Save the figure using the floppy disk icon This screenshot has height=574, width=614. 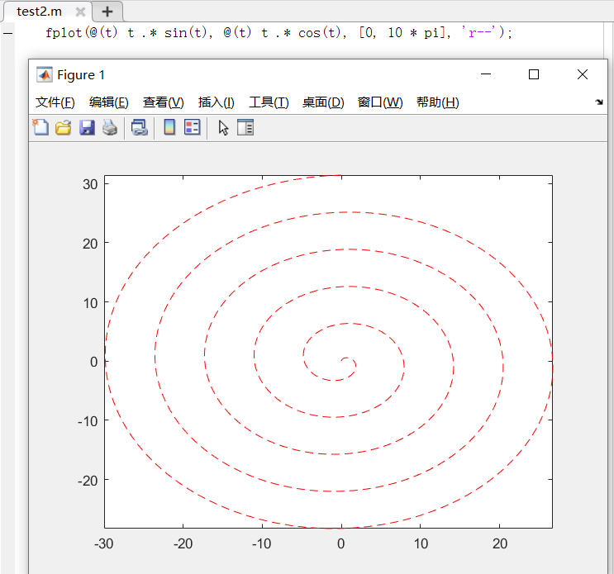click(x=87, y=127)
